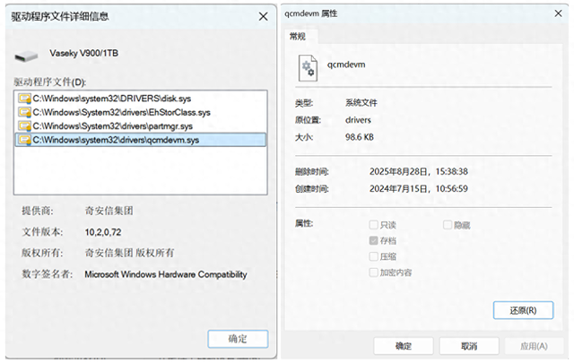The image size is (574, 363).
Task: Switch to the 常规 tab
Action: click(298, 36)
